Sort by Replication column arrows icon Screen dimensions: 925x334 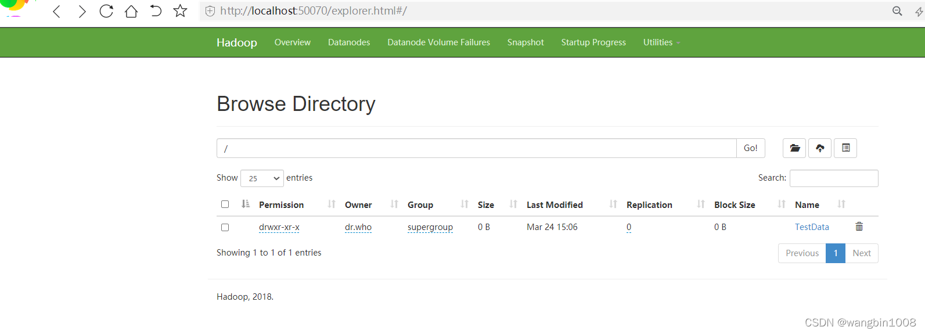pyautogui.click(x=701, y=204)
